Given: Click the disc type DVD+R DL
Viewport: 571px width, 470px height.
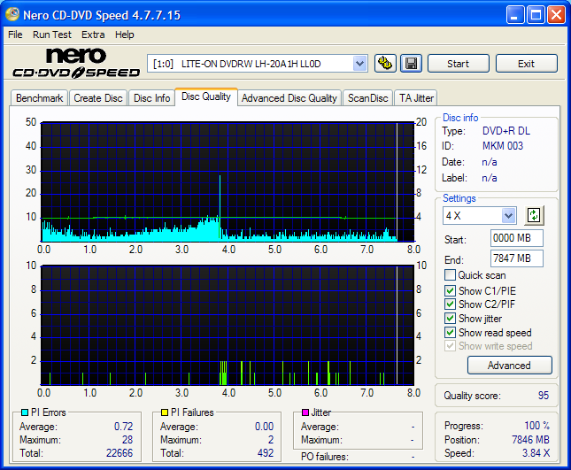Looking at the screenshot, I should (x=506, y=131).
